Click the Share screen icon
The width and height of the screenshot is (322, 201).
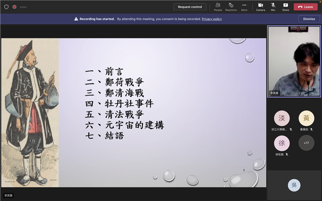point(285,6)
